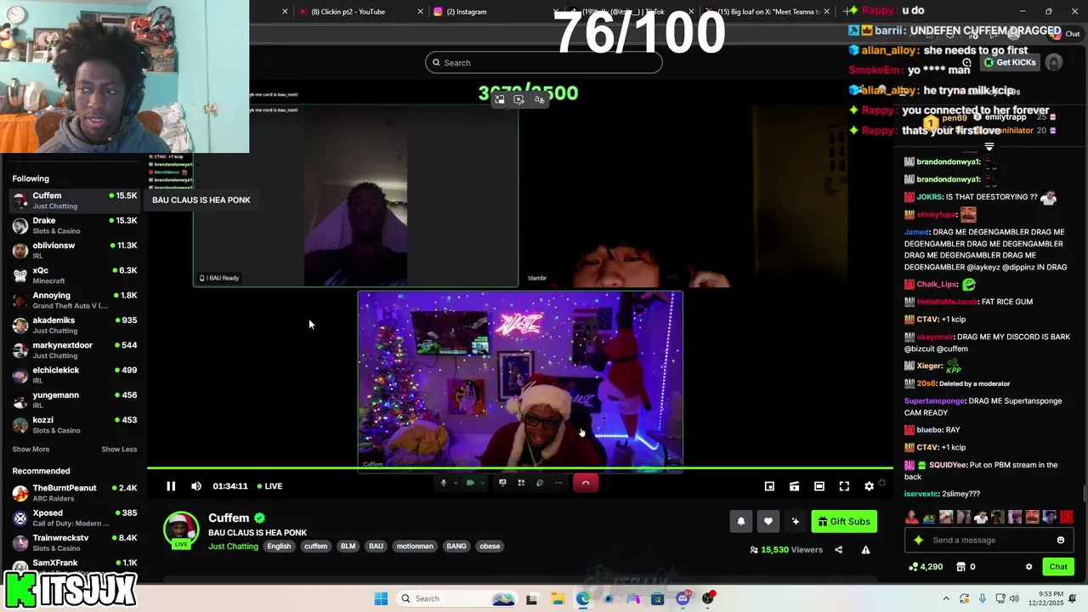The height and width of the screenshot is (612, 1088).
Task: Expand Following list with Show More
Action: click(x=31, y=450)
